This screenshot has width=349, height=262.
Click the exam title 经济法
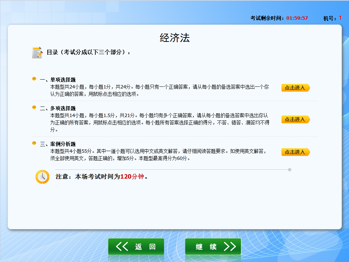174,37
